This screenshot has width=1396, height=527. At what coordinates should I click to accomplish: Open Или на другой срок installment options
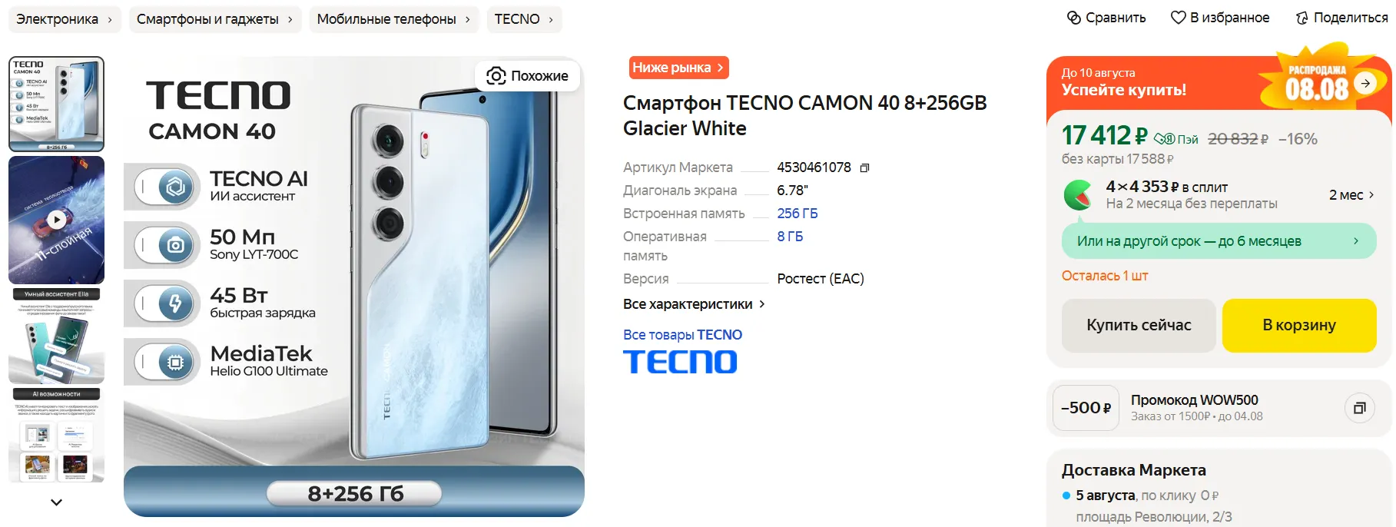click(1219, 241)
